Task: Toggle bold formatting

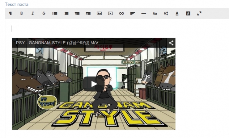Action: coord(21,13)
